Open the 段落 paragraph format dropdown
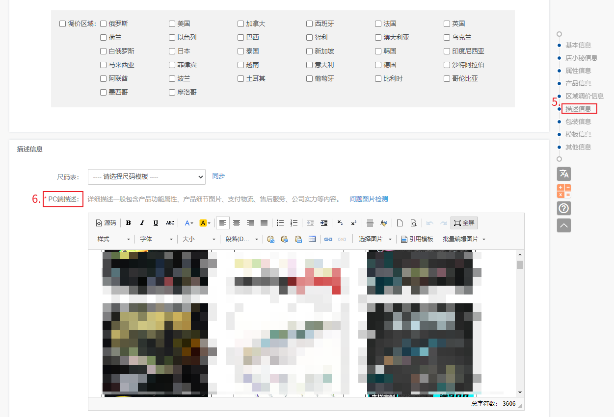The width and height of the screenshot is (614, 417). [242, 239]
